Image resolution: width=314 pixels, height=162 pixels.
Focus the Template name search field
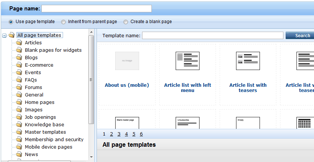pos(213,35)
